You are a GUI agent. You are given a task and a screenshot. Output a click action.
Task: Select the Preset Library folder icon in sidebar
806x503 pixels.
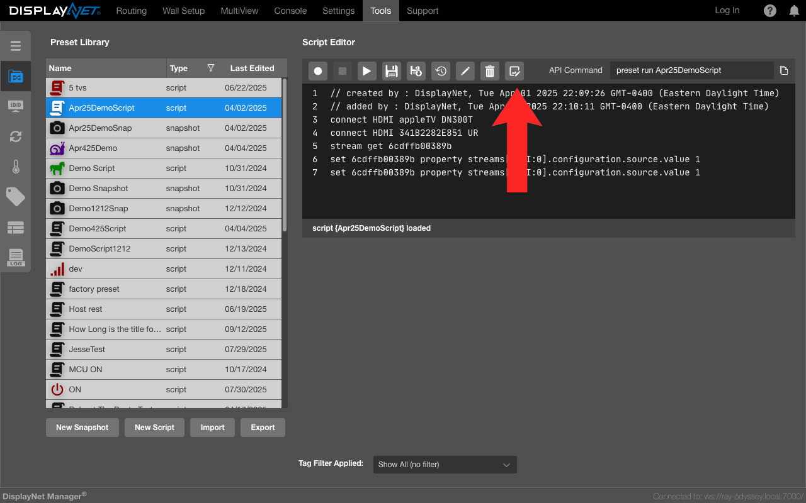coord(16,76)
